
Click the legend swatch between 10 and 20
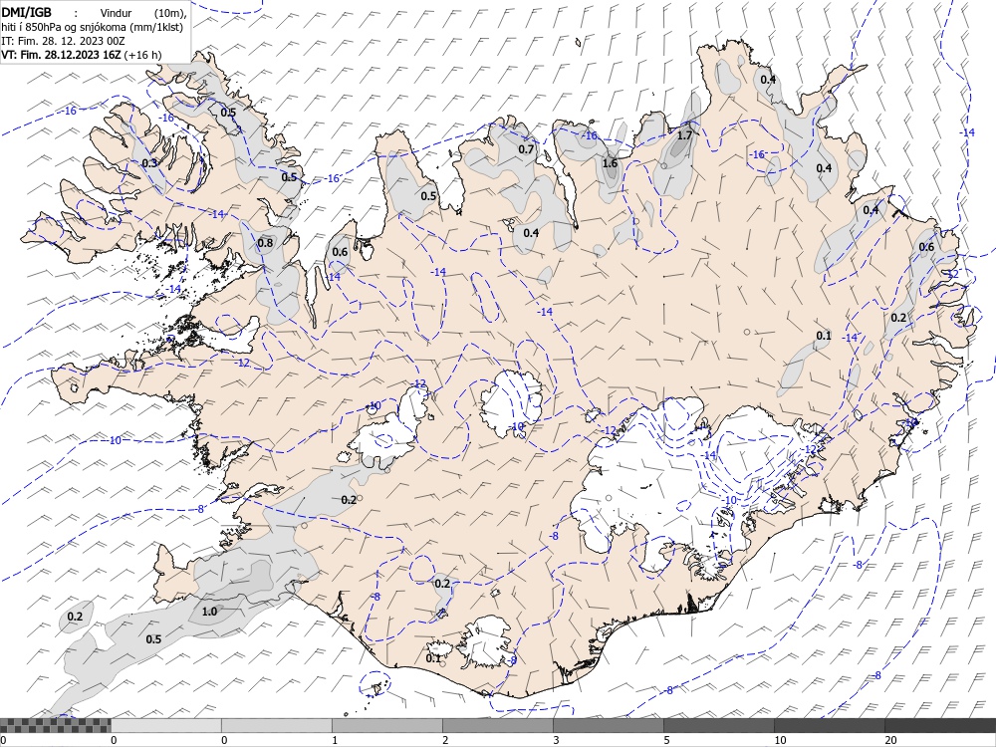[829, 725]
